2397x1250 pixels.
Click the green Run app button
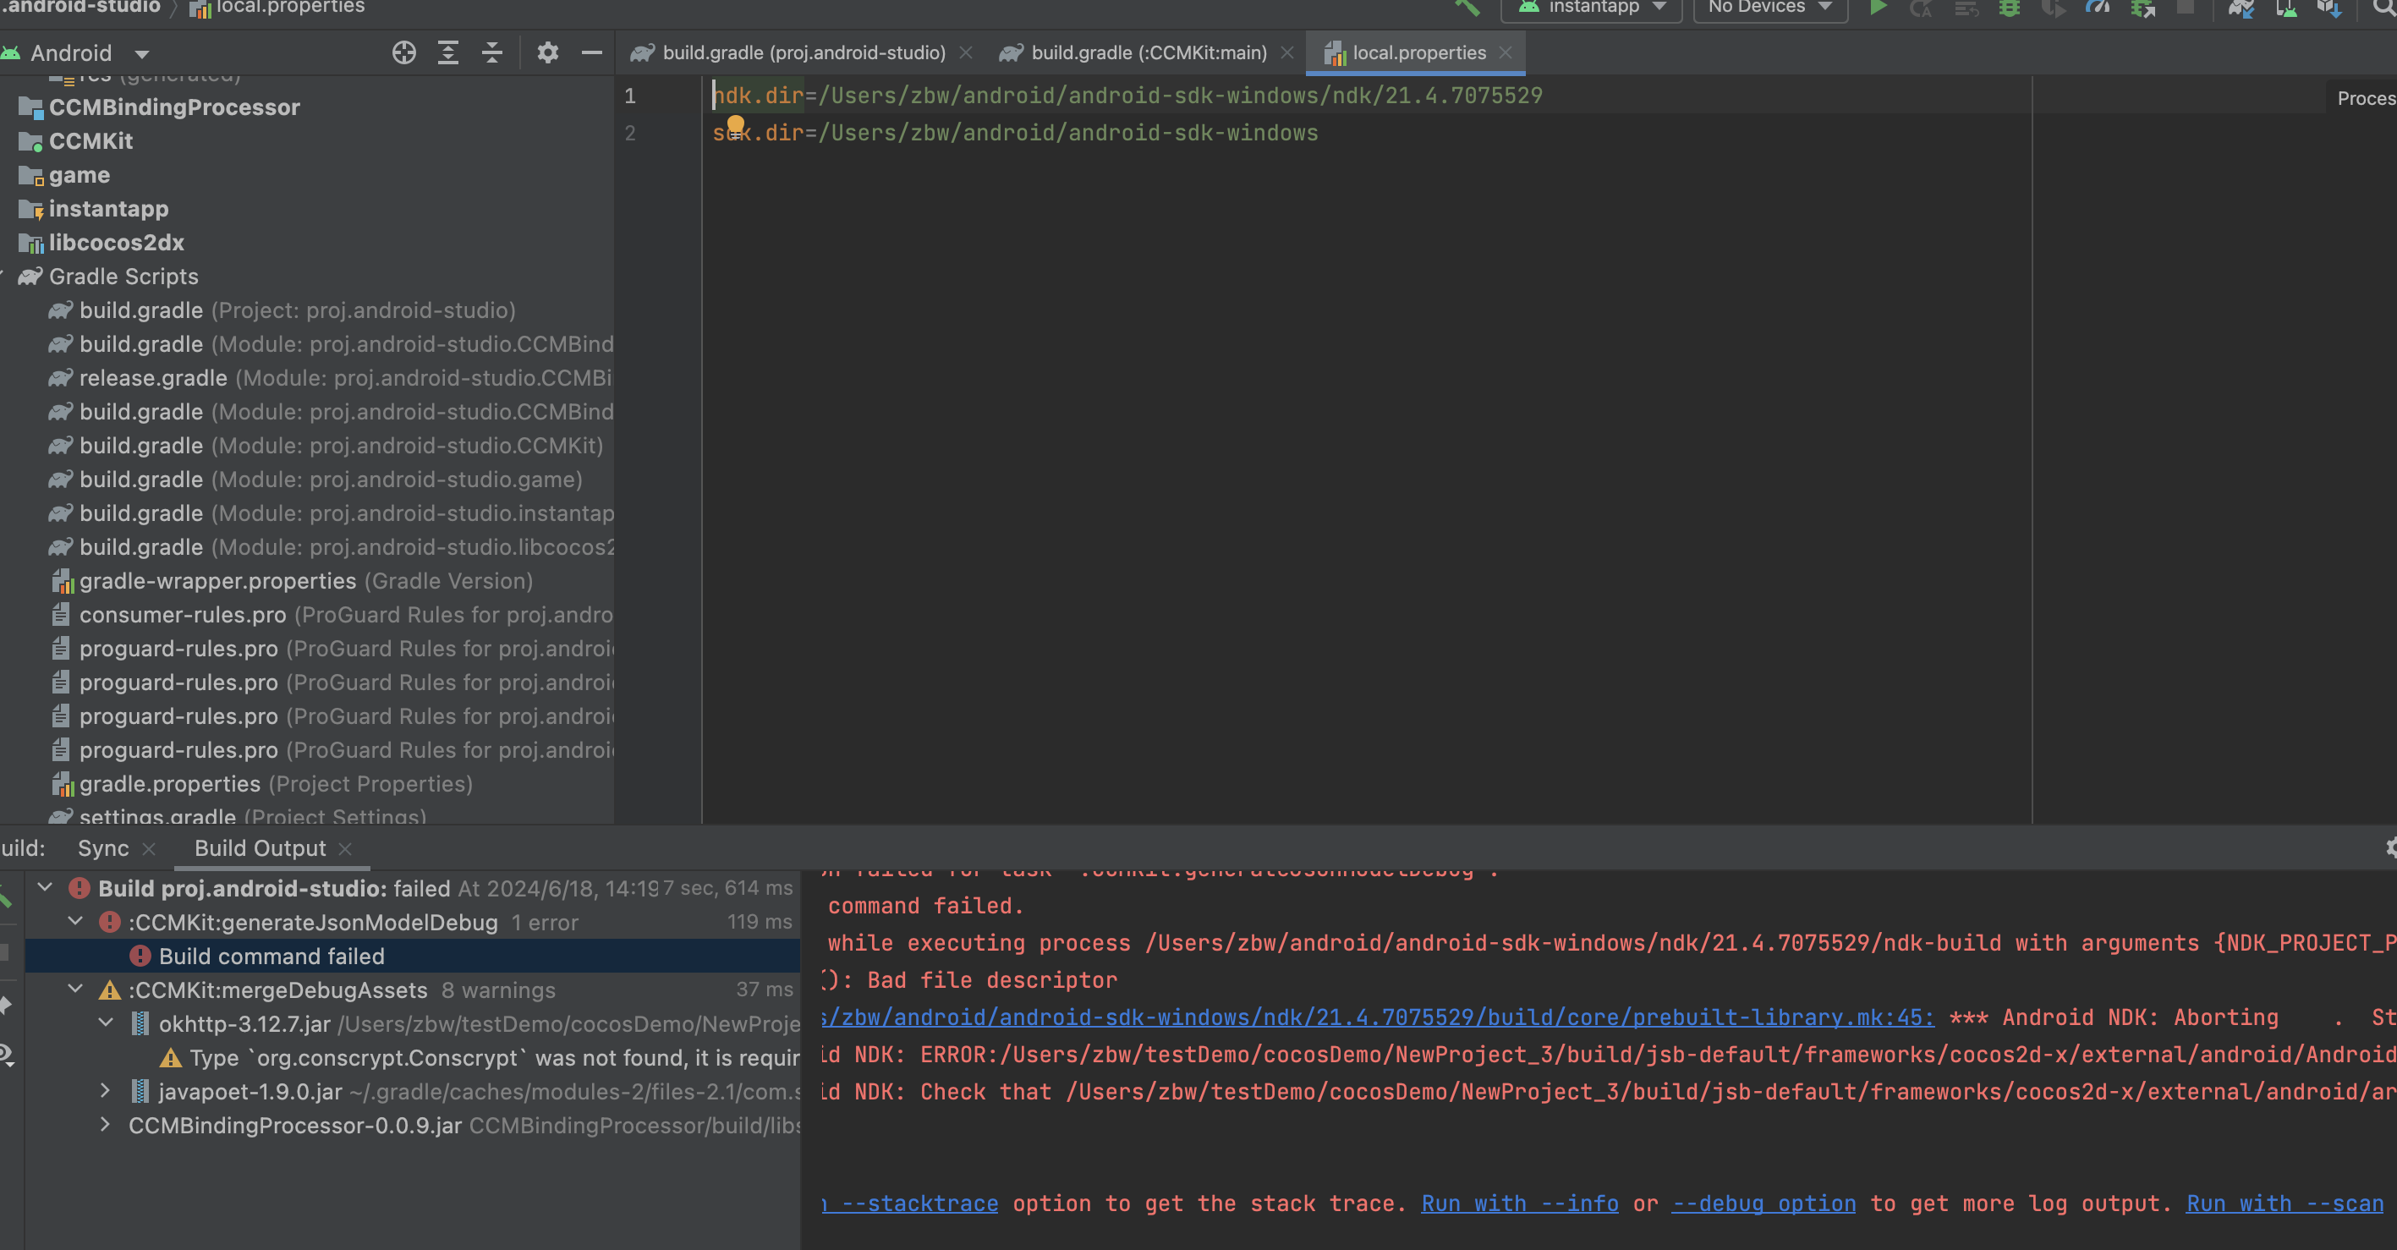pyautogui.click(x=1878, y=8)
